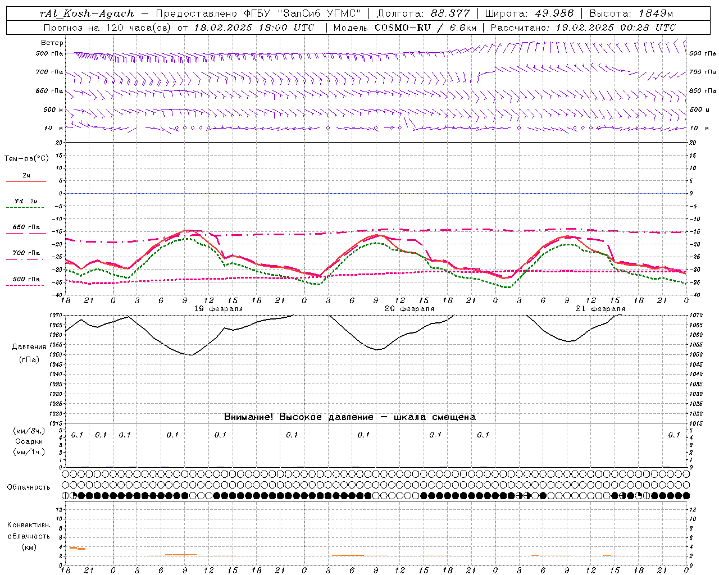Screen dimensions: 719x575
Task: Click the Облачность row label
Action: pyautogui.click(x=29, y=487)
